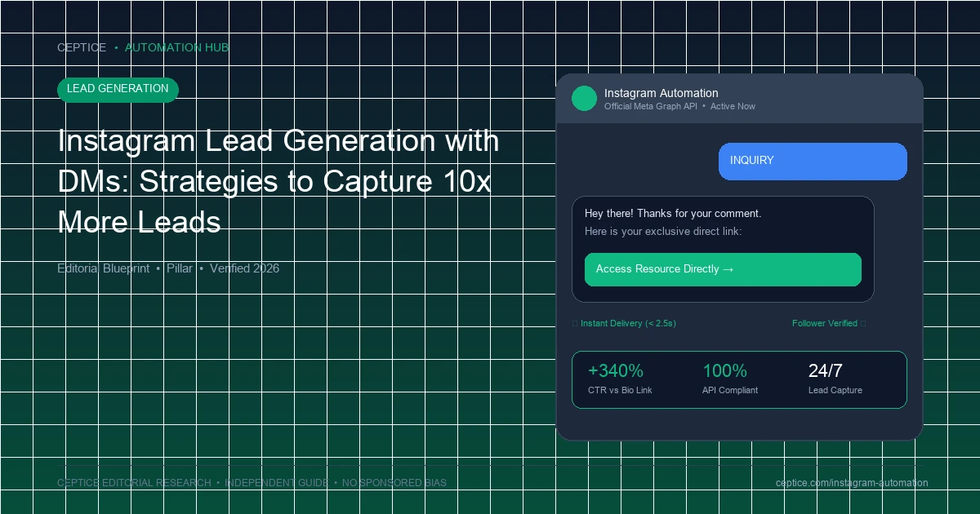Click the 'Pillar' byline tag

click(180, 268)
